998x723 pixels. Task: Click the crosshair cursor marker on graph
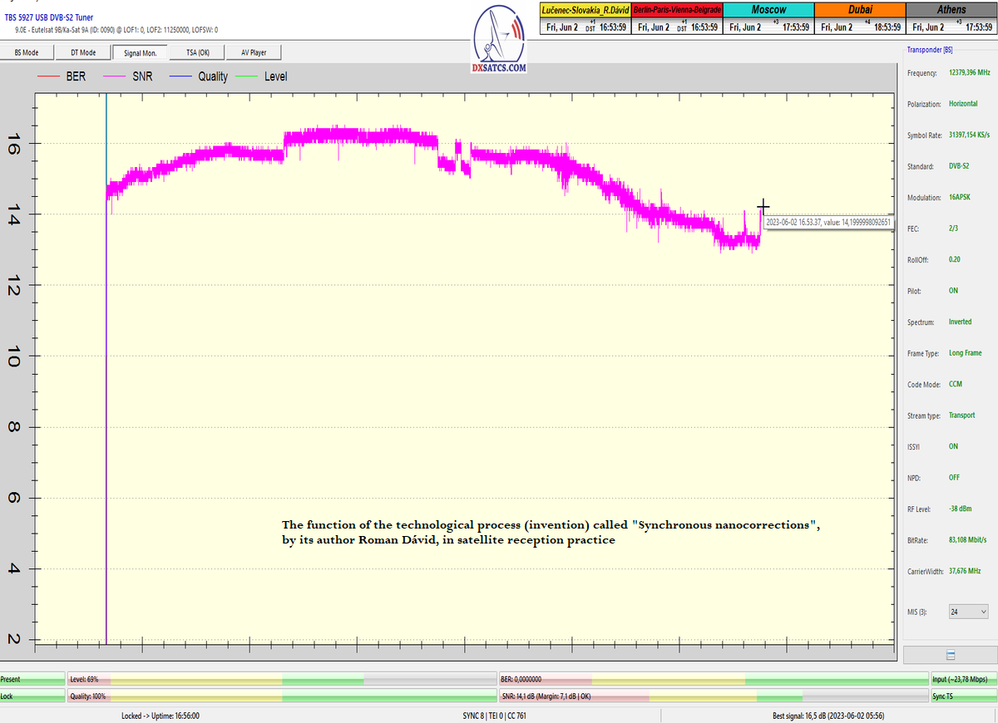pyautogui.click(x=763, y=206)
